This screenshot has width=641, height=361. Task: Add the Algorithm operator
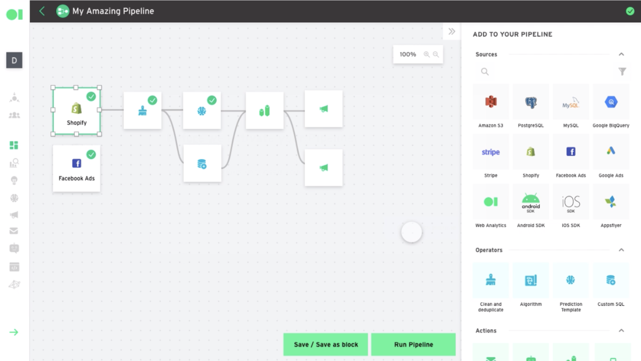click(x=531, y=281)
